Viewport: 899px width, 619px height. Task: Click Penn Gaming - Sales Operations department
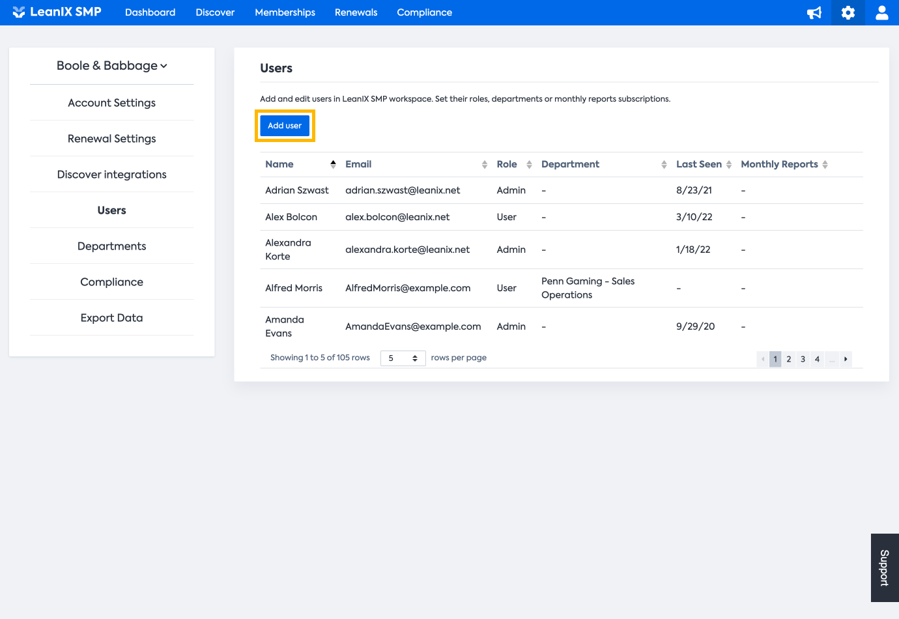pos(588,288)
